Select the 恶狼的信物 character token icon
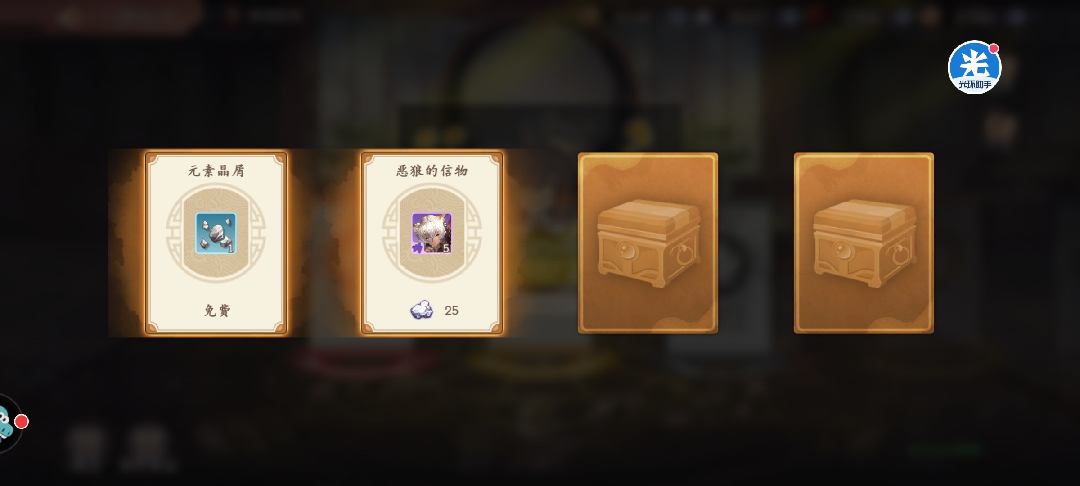This screenshot has height=486, width=1080. pos(432,233)
